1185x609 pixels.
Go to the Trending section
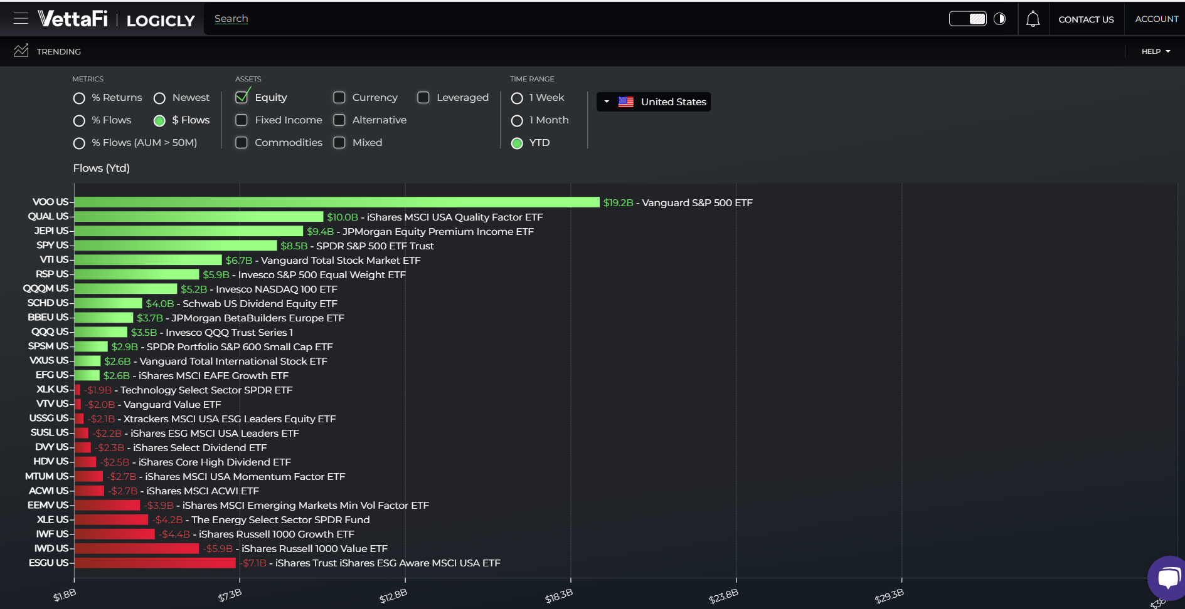point(59,51)
